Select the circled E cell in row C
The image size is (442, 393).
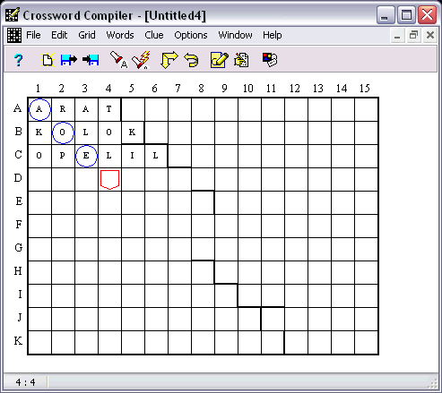[86, 156]
